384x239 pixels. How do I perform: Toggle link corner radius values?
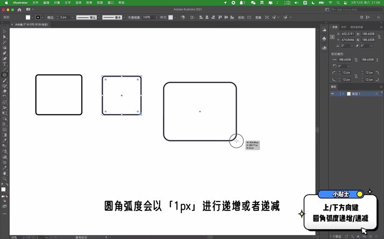tap(356, 76)
